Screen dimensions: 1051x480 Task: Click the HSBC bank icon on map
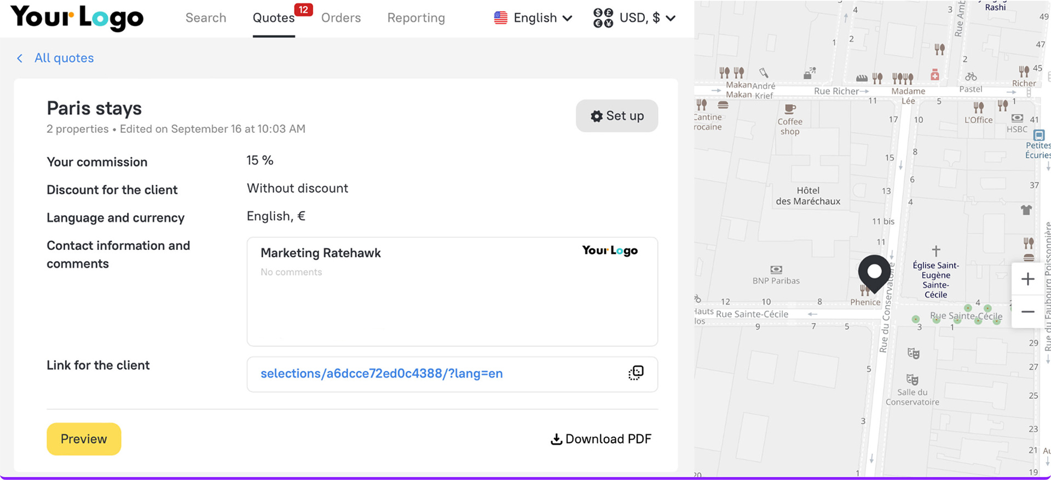pyautogui.click(x=1017, y=118)
